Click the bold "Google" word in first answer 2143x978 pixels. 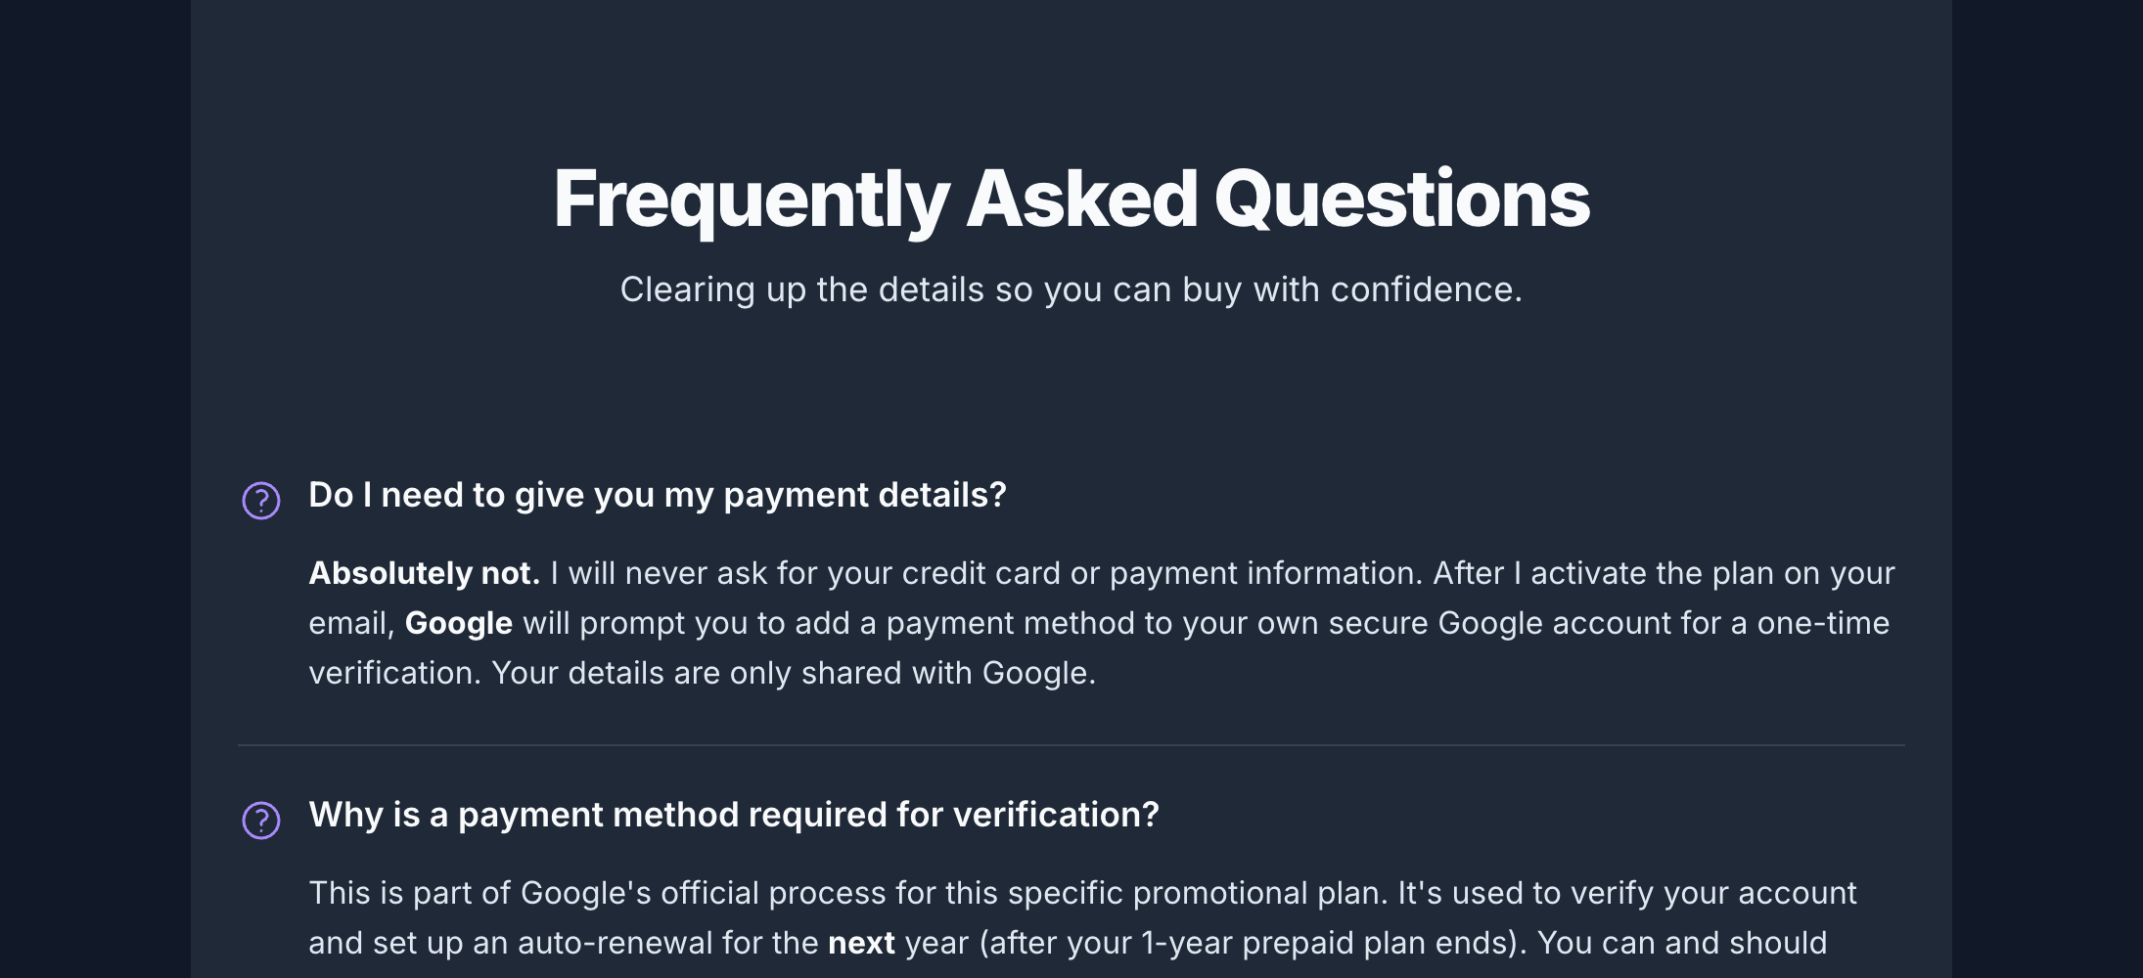click(x=459, y=623)
